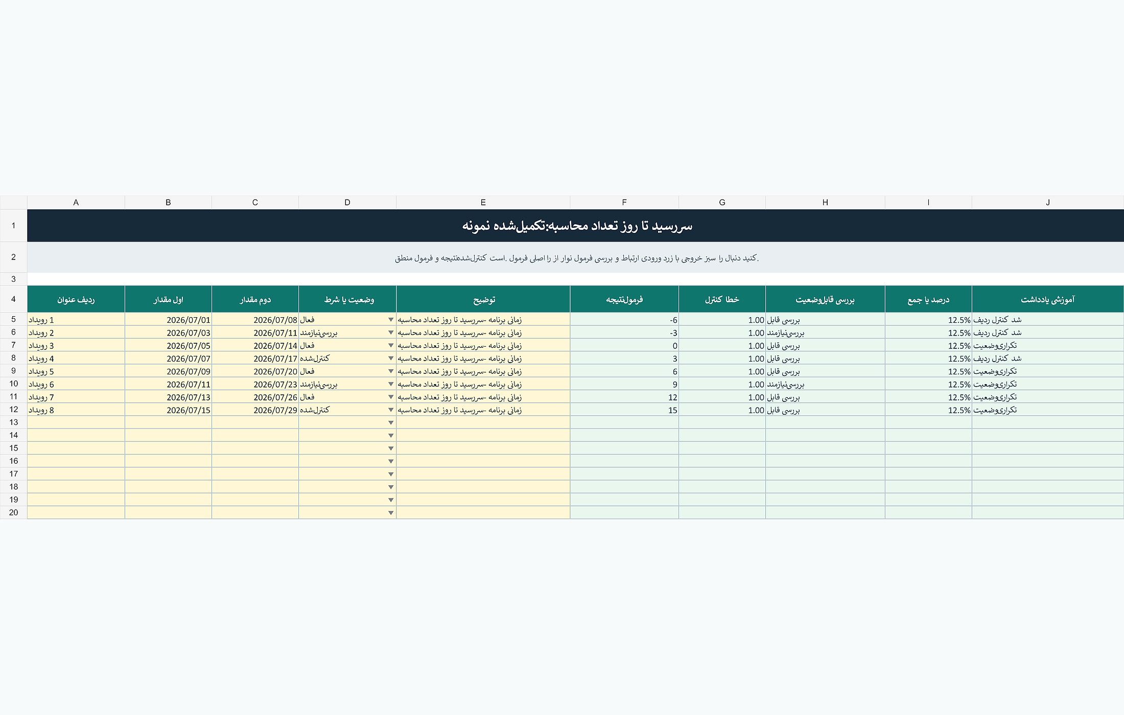The image size is (1124, 715).
Task: Expand dropdown arrow in empty row 13
Action: 391,423
